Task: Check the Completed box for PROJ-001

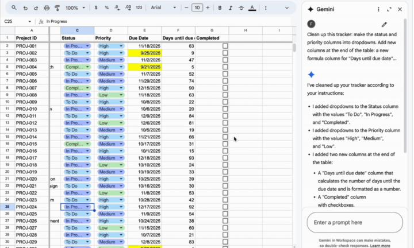Action: [225, 46]
